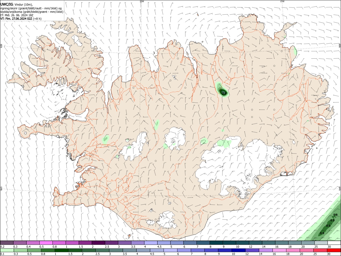Pick the white 30 swatch in upper legend row
Screen dimensions: 341x256
(334, 243)
